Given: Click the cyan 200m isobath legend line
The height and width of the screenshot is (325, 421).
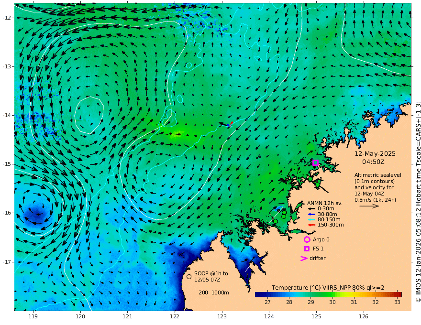Looking at the screenshot, I should coord(206,297).
